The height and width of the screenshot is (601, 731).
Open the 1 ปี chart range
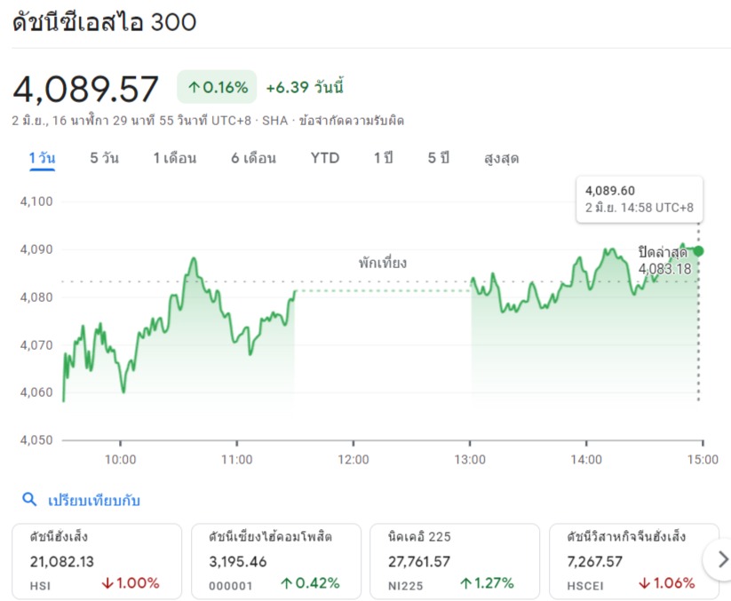[383, 158]
